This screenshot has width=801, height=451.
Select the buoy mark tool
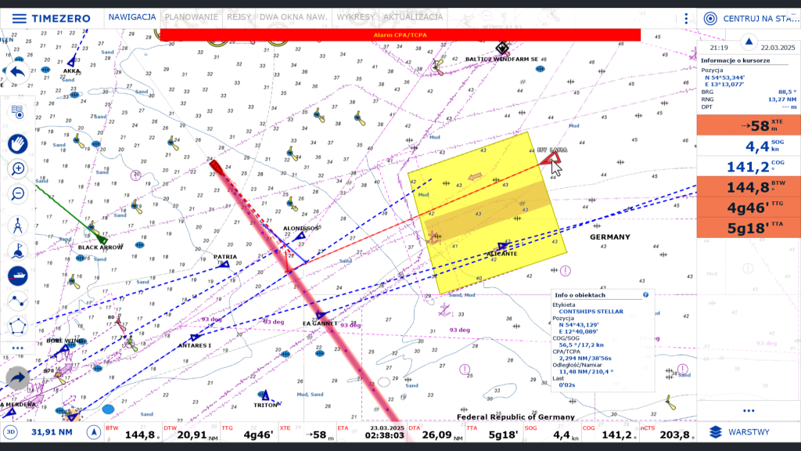click(x=17, y=251)
